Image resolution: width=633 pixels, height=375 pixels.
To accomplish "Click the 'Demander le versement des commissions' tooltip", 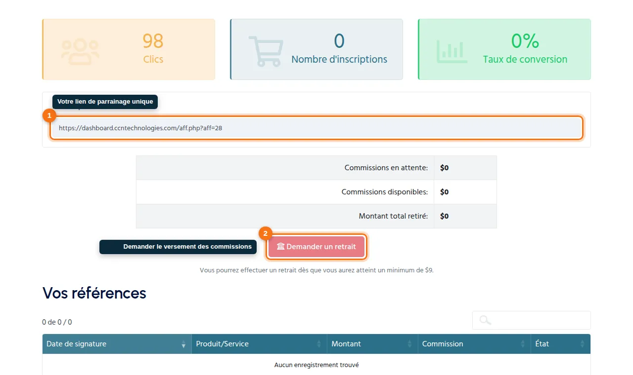I will [178, 247].
